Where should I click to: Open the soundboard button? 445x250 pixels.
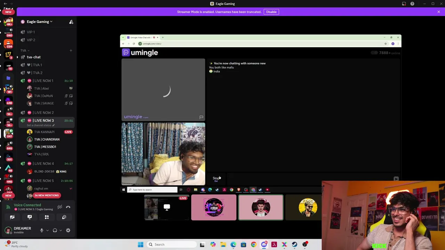(64, 217)
